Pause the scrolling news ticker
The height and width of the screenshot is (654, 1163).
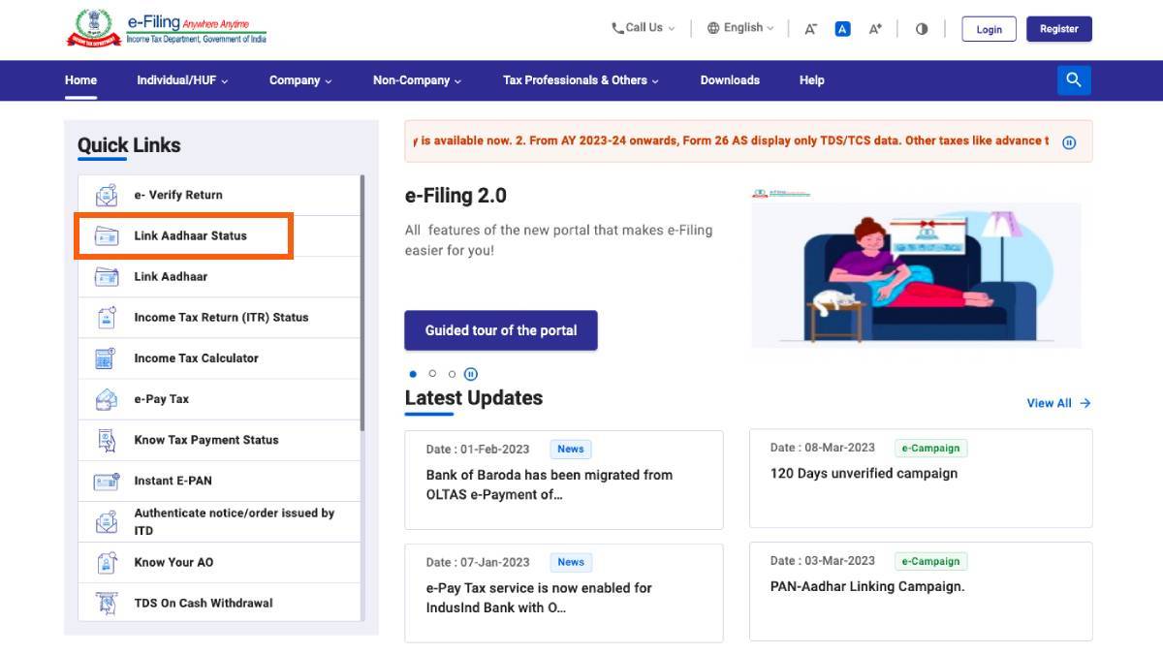click(x=1069, y=142)
